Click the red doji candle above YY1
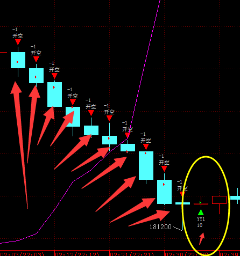This screenshot has height=256, width=240. coord(201,203)
